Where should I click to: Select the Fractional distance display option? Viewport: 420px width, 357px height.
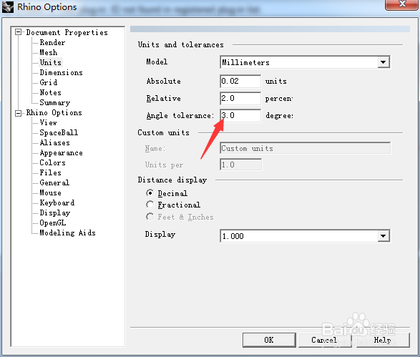pos(150,205)
